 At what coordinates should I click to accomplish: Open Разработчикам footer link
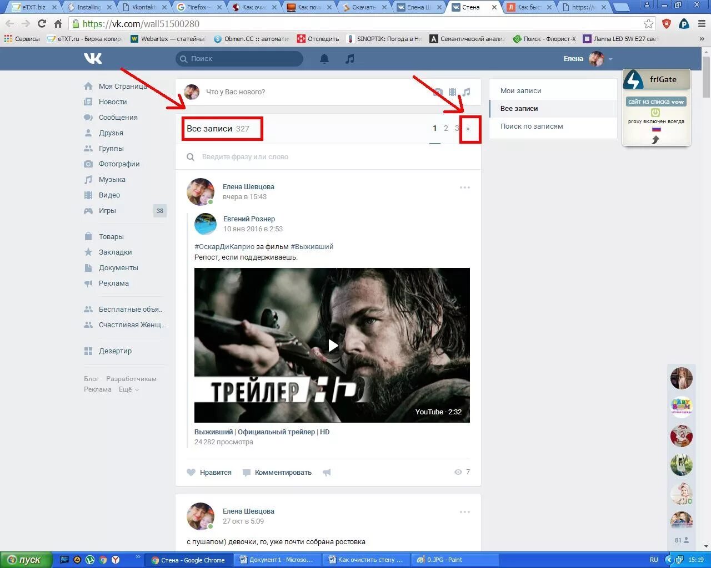tap(131, 379)
